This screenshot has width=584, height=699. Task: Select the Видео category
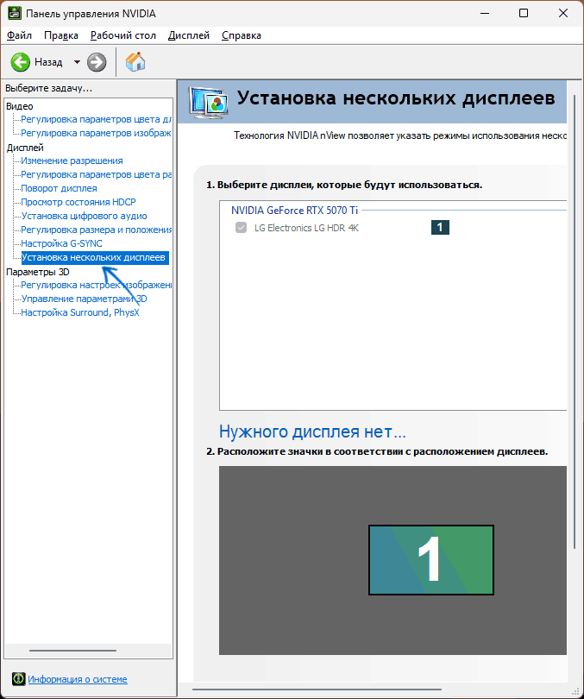pos(20,106)
